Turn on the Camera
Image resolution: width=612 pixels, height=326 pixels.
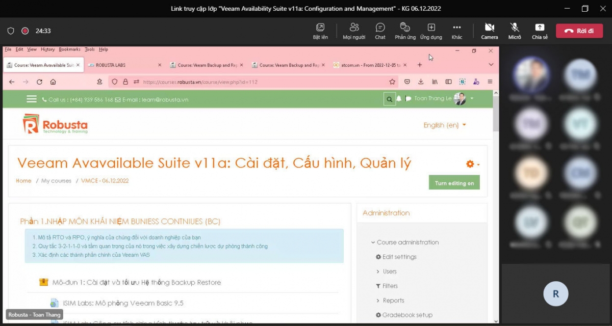click(490, 31)
